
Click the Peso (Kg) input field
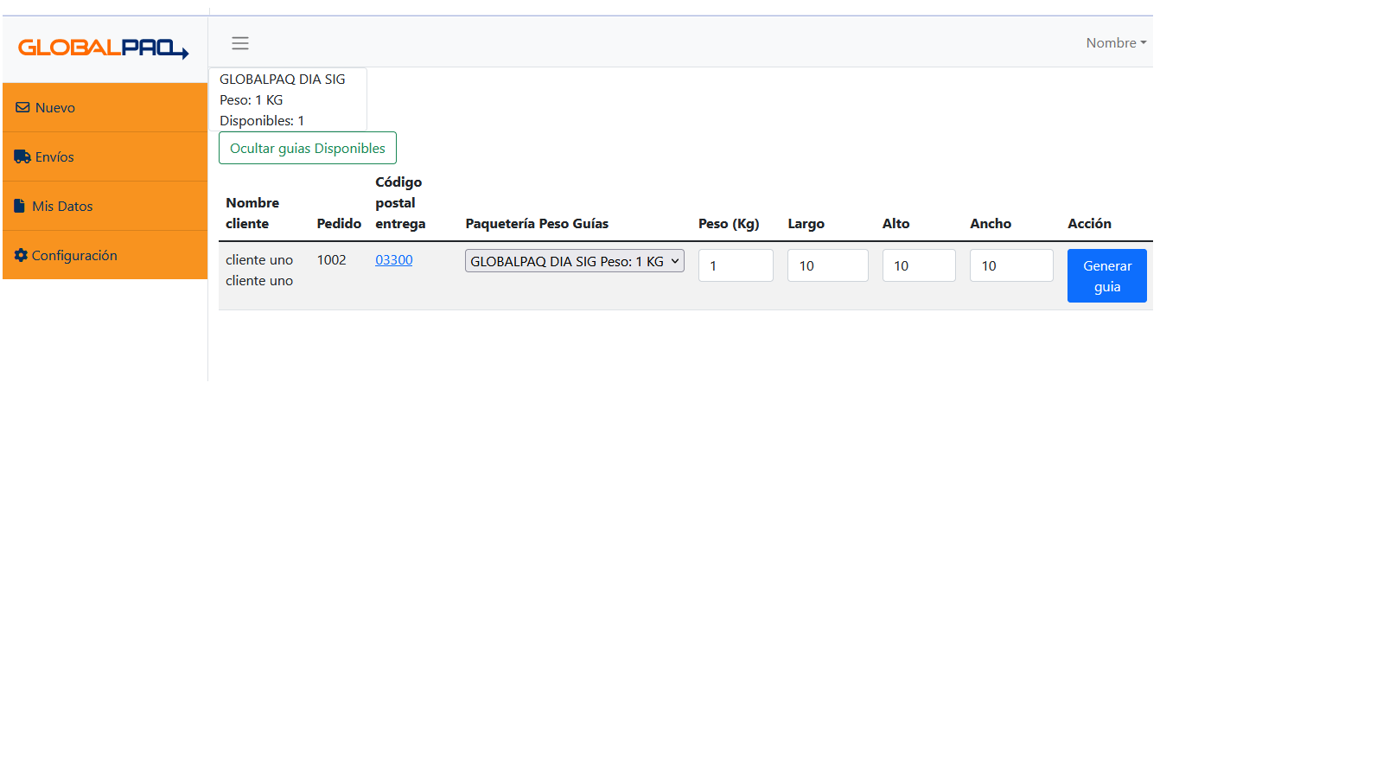coord(736,265)
